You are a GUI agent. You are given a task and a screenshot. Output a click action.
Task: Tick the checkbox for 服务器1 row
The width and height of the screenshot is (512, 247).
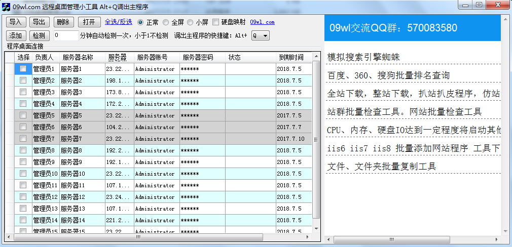click(23, 68)
